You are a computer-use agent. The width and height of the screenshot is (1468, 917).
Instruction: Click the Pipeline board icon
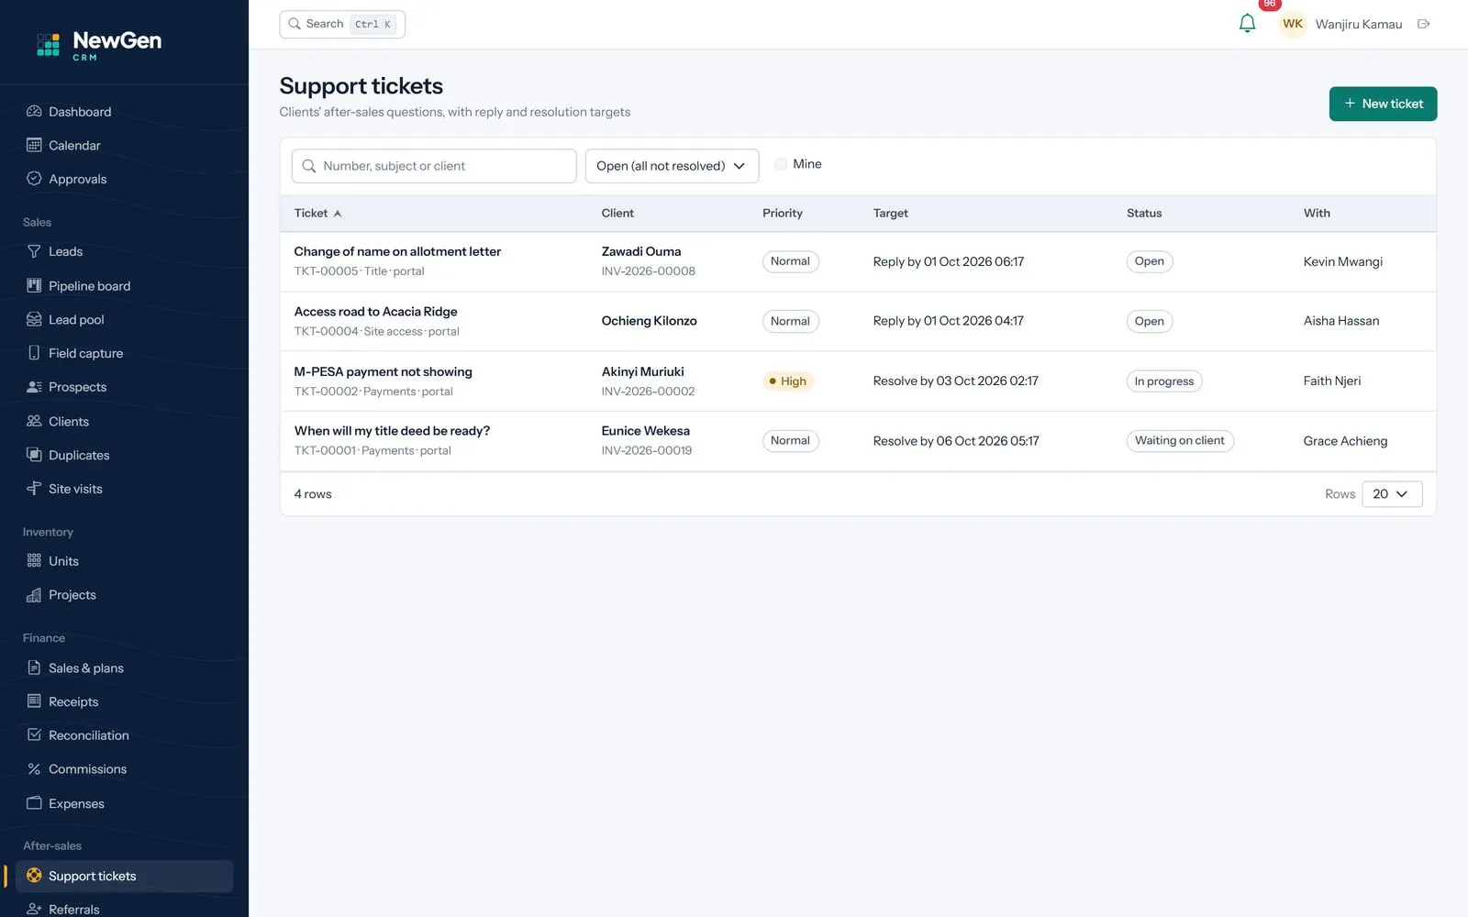click(34, 285)
